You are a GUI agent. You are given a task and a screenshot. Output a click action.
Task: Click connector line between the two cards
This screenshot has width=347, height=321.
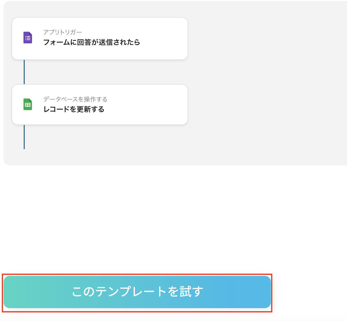click(x=24, y=72)
